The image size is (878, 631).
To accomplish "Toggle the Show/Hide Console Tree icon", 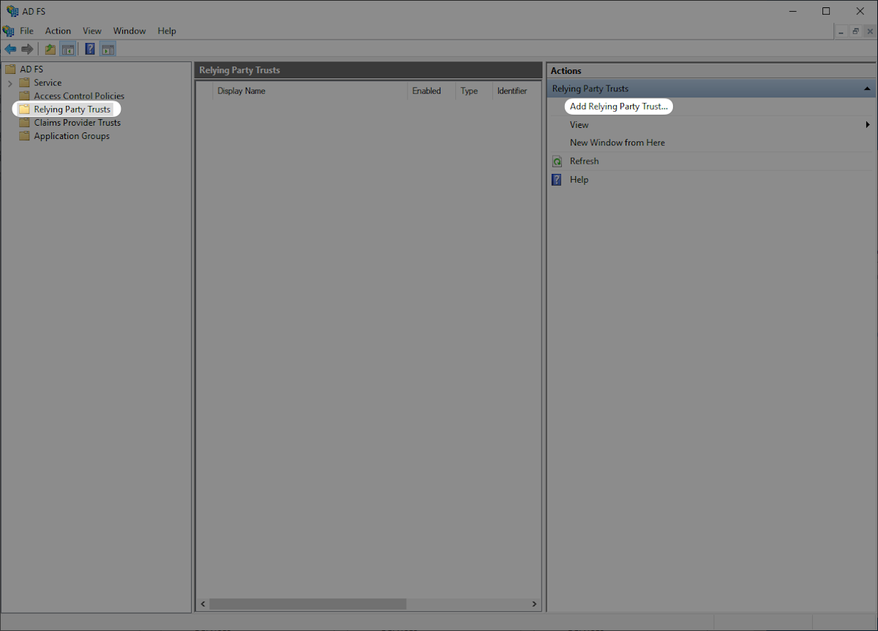I will (x=68, y=48).
